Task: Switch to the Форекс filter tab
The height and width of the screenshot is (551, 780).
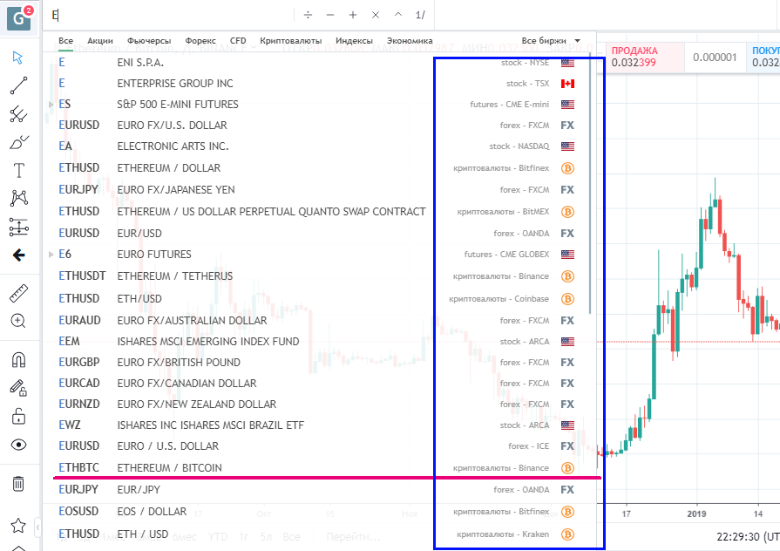Action: (x=200, y=41)
